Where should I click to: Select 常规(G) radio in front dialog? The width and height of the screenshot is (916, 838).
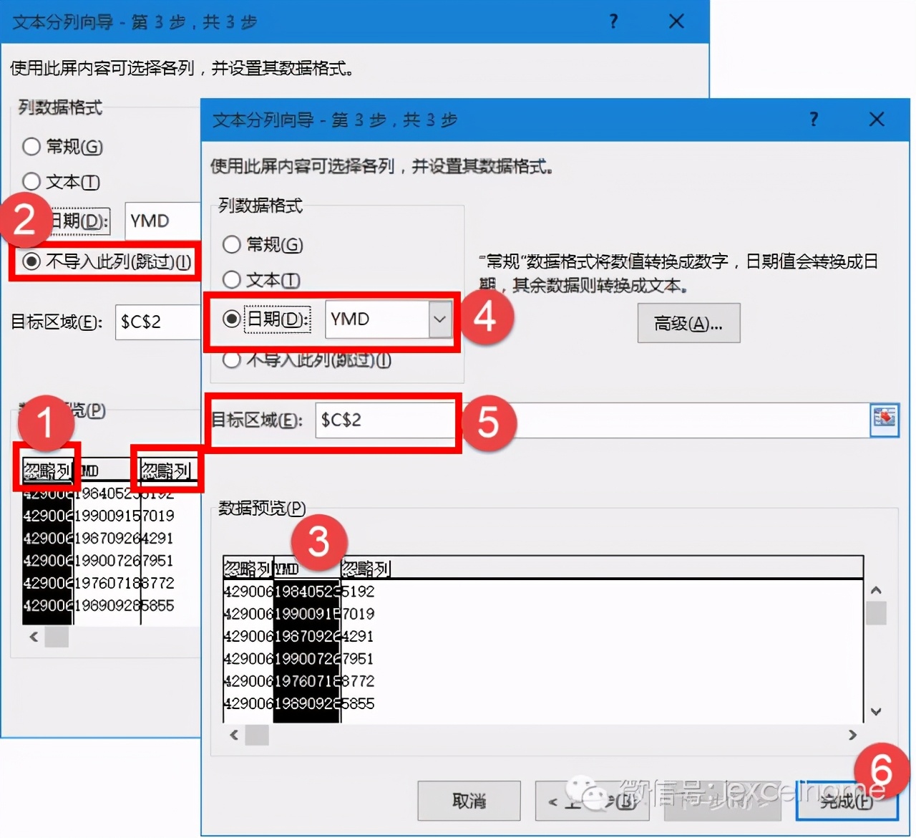231,244
